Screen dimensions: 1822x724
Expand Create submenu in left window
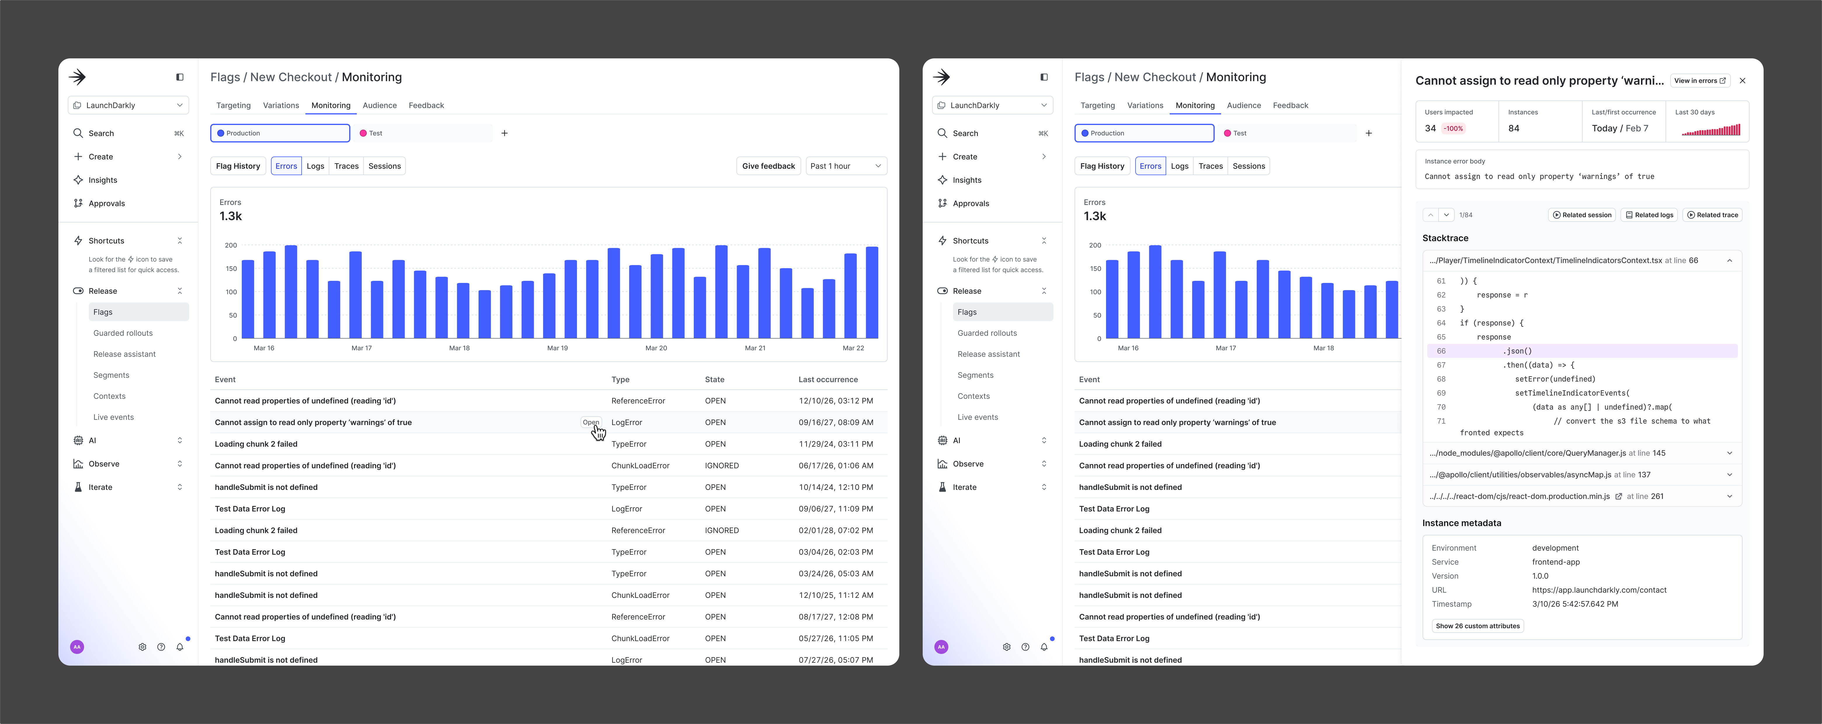180,157
